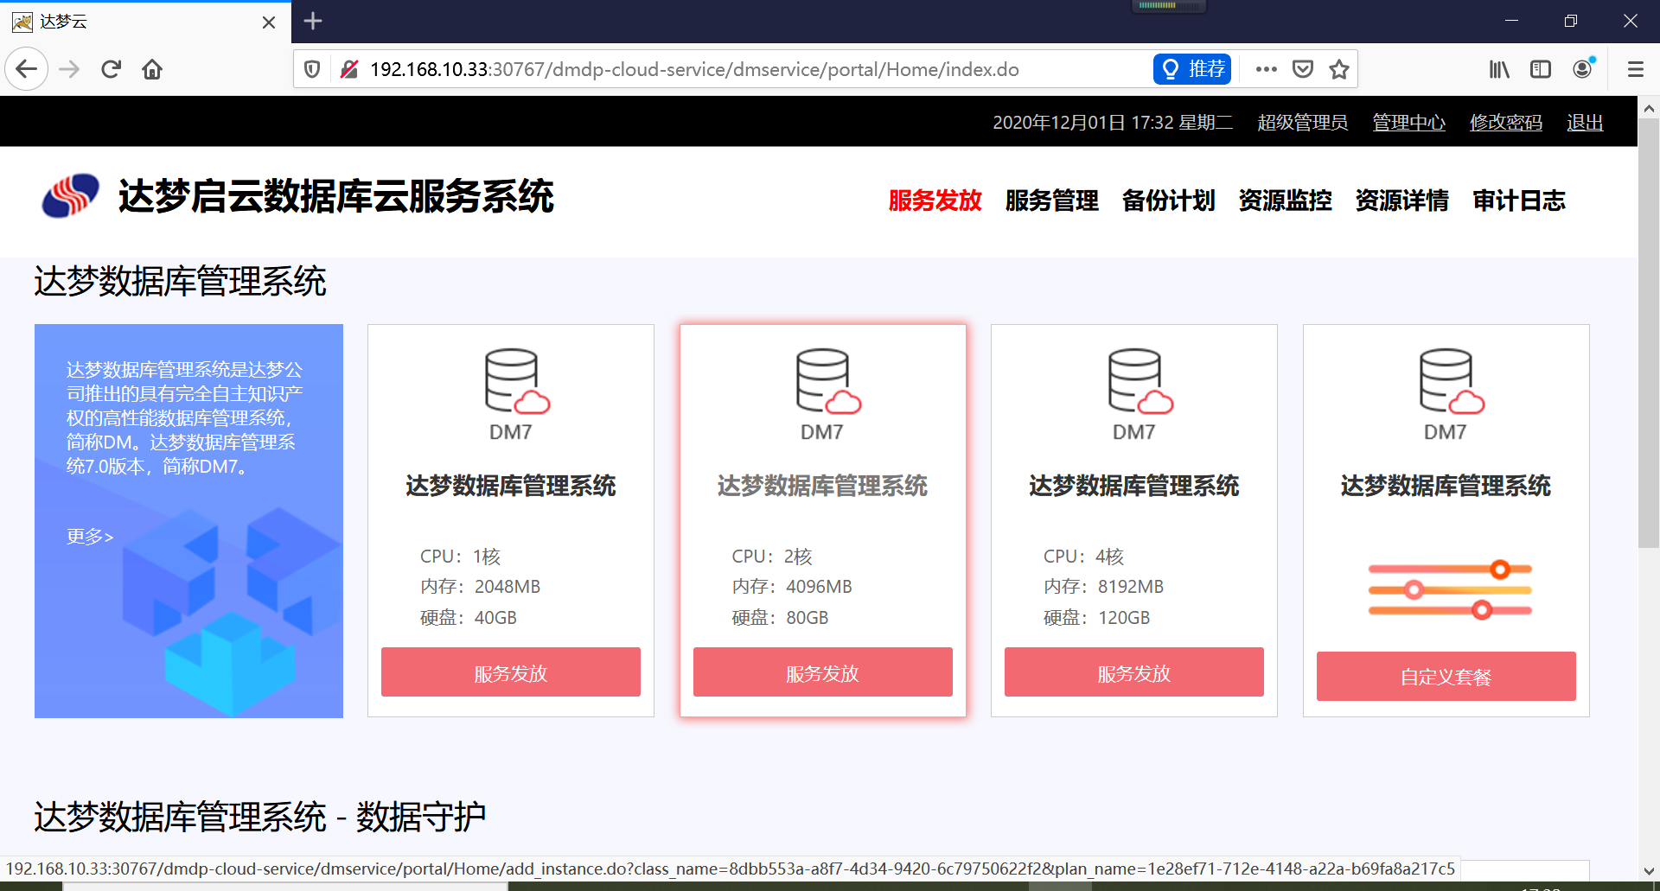
Task: Click the 硬盘: 120GB text
Action: 1096,617
